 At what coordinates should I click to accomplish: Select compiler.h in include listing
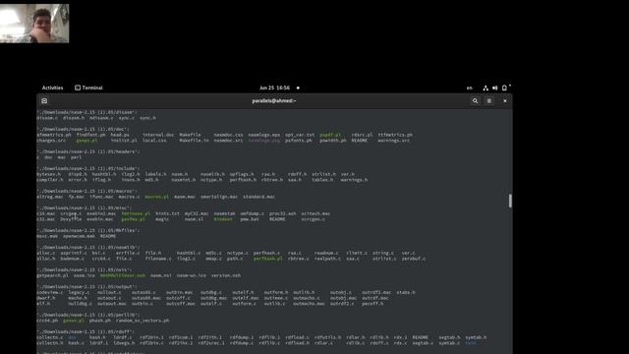click(50, 180)
